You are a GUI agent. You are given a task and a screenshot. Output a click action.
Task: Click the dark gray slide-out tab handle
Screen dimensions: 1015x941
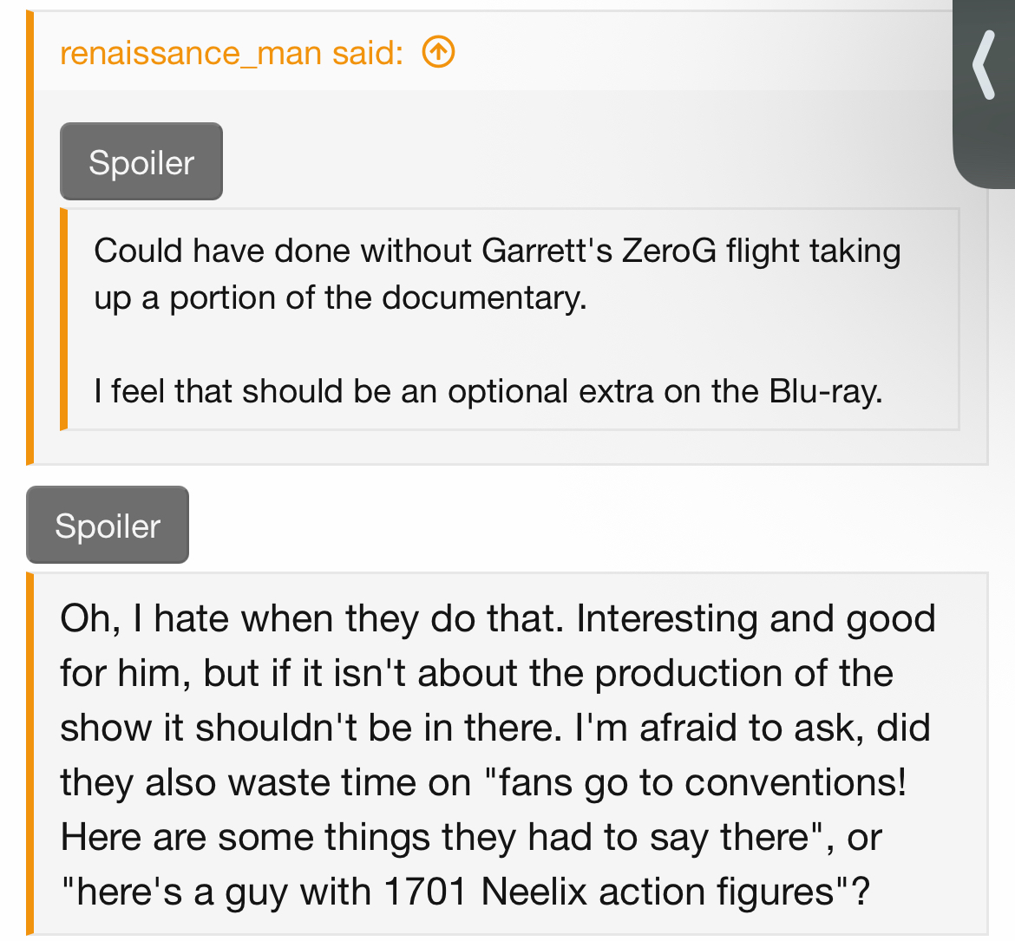click(x=984, y=94)
